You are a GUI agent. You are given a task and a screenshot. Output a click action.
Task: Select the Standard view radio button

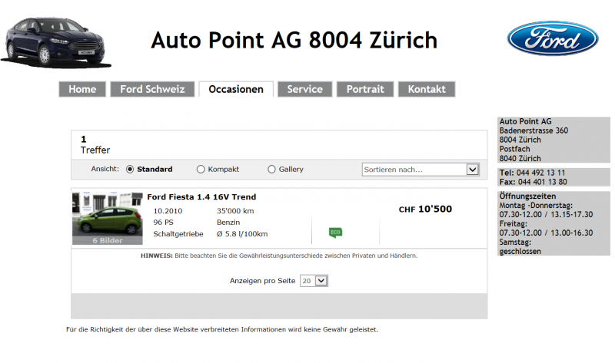click(x=130, y=169)
